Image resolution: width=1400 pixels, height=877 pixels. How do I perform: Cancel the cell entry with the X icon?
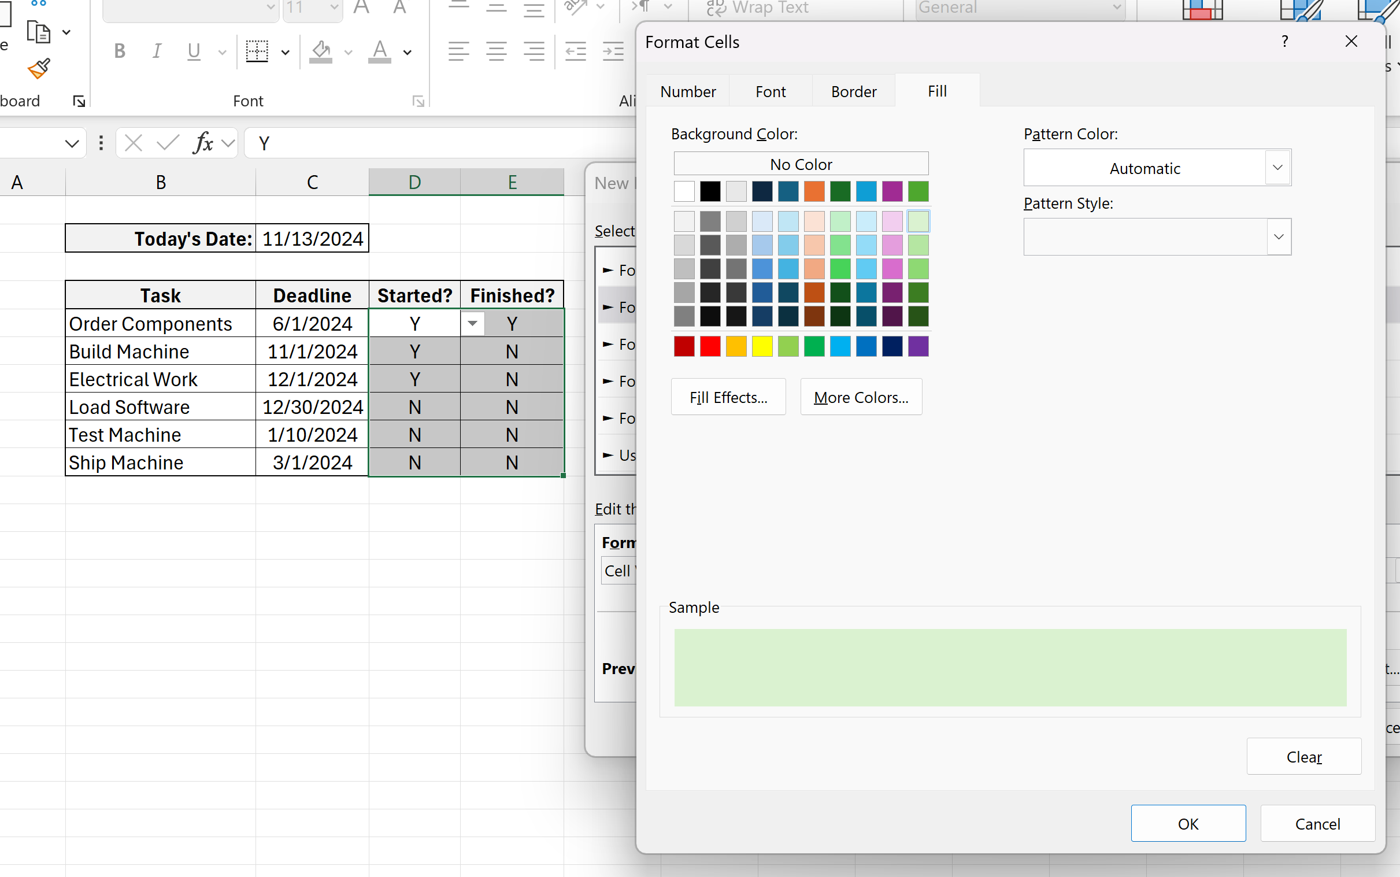coord(133,143)
